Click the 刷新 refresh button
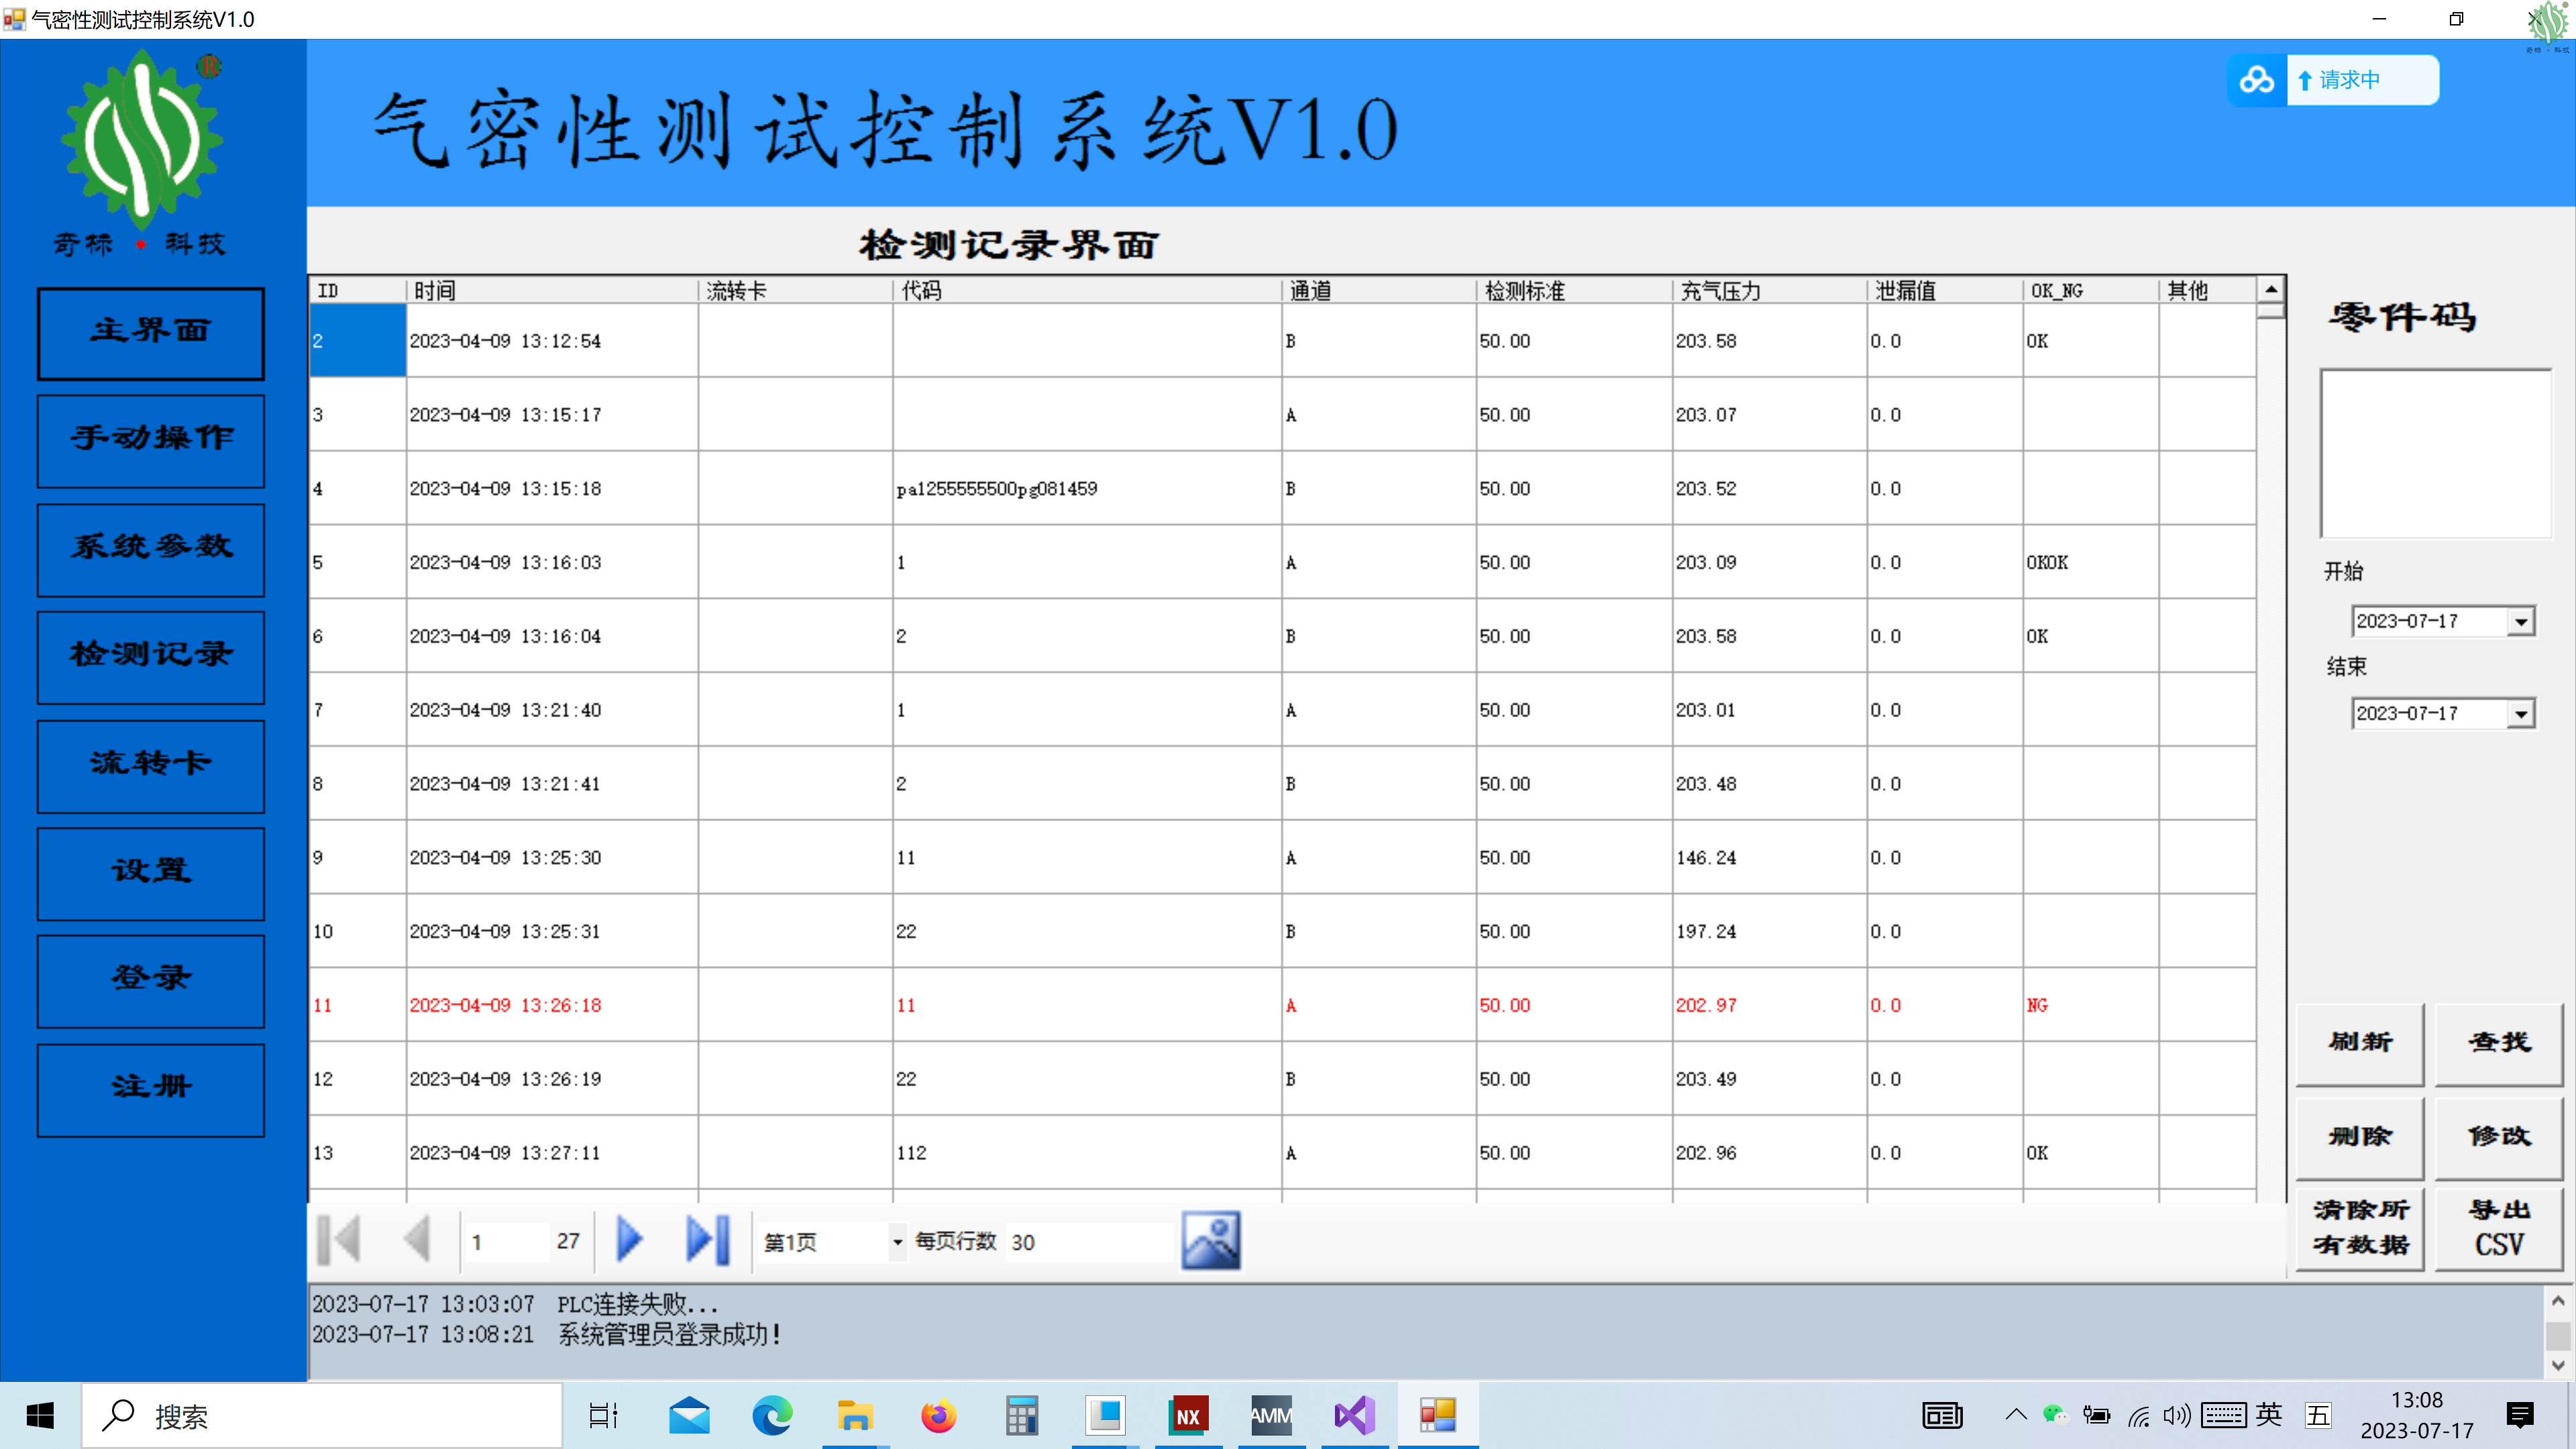Image resolution: width=2576 pixels, height=1449 pixels. [x=2359, y=1043]
